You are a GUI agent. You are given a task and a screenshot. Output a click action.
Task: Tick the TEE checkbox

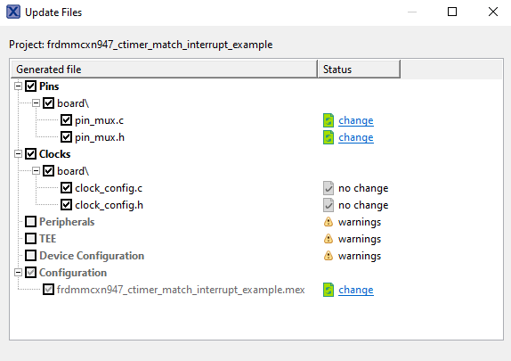pos(30,239)
